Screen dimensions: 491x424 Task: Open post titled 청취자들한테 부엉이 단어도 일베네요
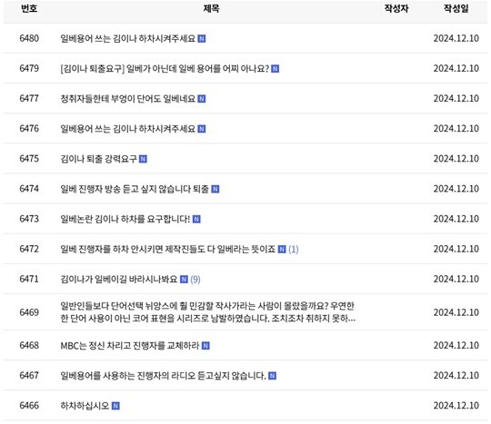coord(128,99)
